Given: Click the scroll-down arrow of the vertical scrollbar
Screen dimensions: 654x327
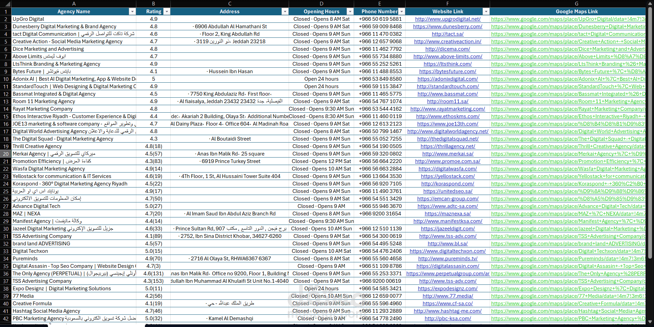Looking at the screenshot, I should click(650, 322).
